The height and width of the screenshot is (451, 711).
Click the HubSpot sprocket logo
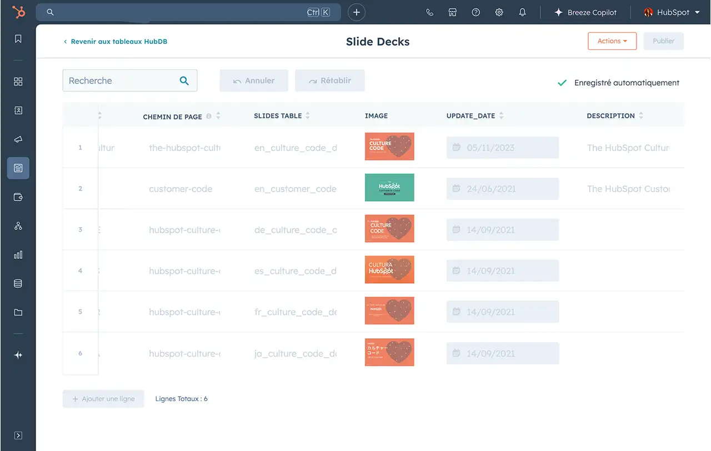[x=18, y=12]
